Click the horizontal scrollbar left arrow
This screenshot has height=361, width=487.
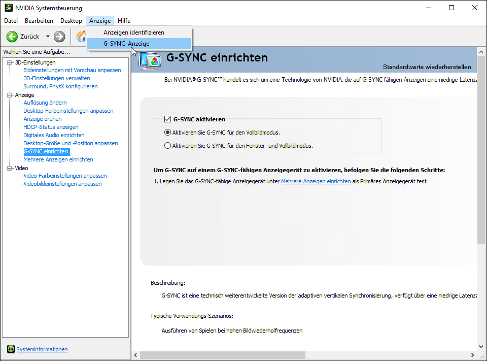point(135,355)
